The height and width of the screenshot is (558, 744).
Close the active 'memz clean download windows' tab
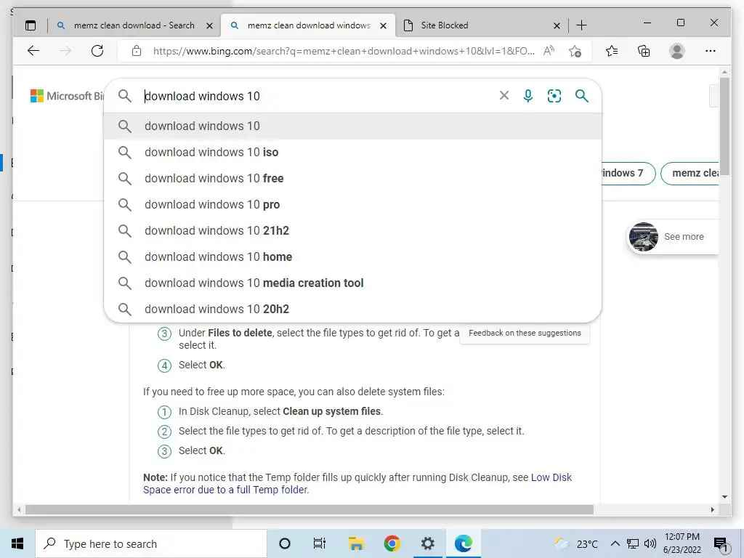[384, 25]
